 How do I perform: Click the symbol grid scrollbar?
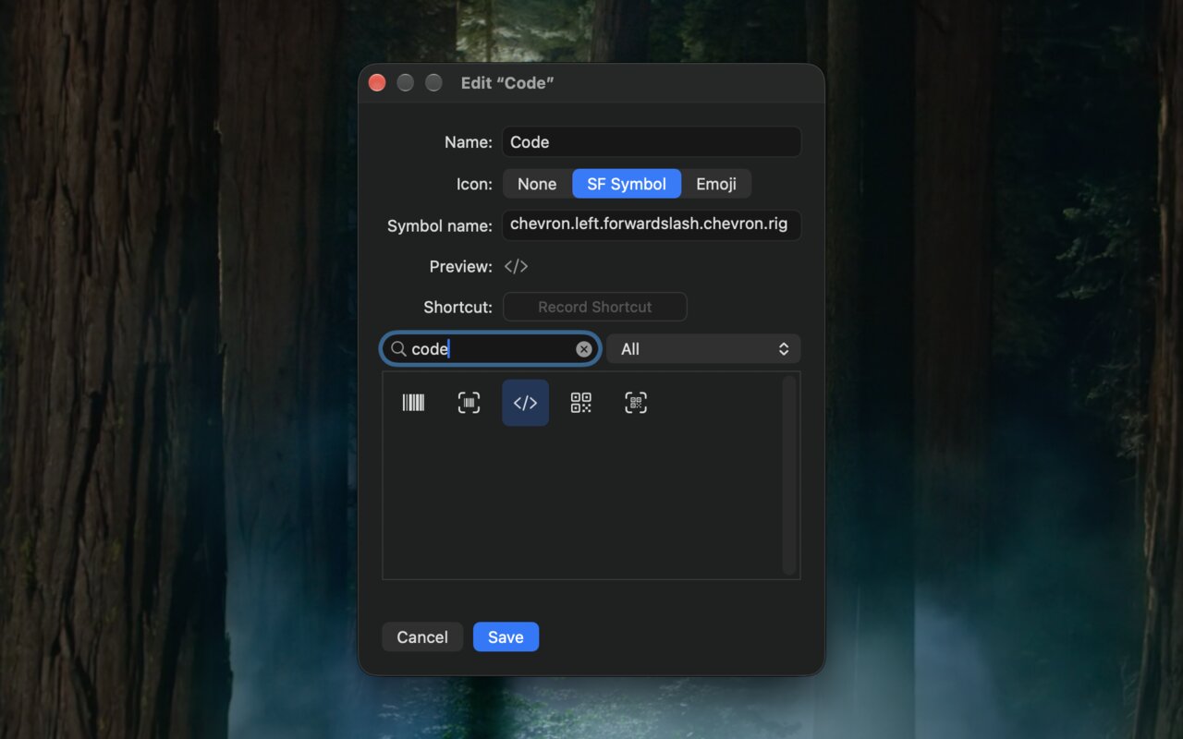[789, 476]
